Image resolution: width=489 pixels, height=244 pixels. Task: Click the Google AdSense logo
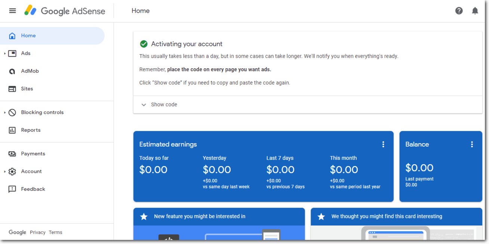[x=65, y=11]
